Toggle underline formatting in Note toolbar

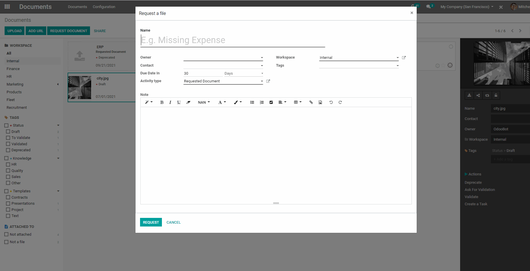[179, 102]
